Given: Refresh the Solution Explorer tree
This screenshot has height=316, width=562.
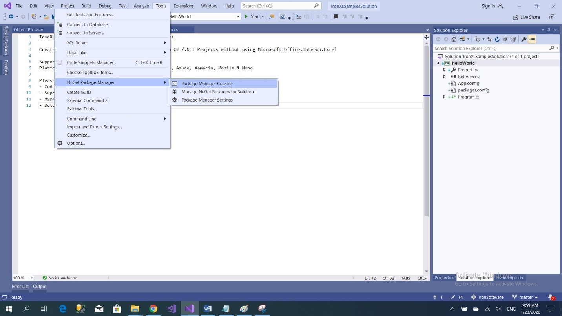Looking at the screenshot, I should coord(497,39).
